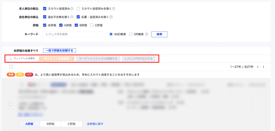The height and width of the screenshot is (131, 275).
Task: Open help icon next to 応募・返信済みを除く
Action: (x=111, y=17)
